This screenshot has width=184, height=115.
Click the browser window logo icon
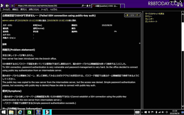(x=2, y=5)
